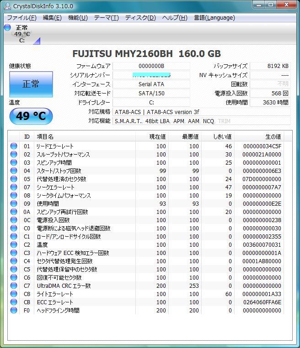Click status orb for C8 ライトエラーレート
The image size is (300, 348).
tap(14, 294)
